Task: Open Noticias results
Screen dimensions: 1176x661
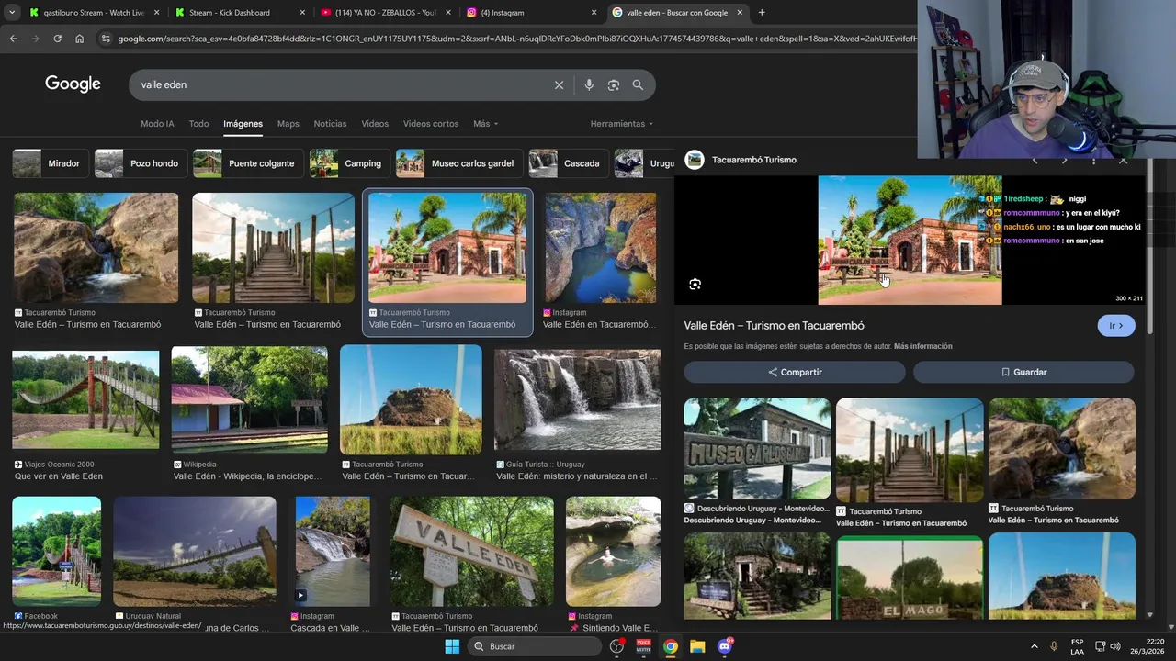Action: click(330, 124)
